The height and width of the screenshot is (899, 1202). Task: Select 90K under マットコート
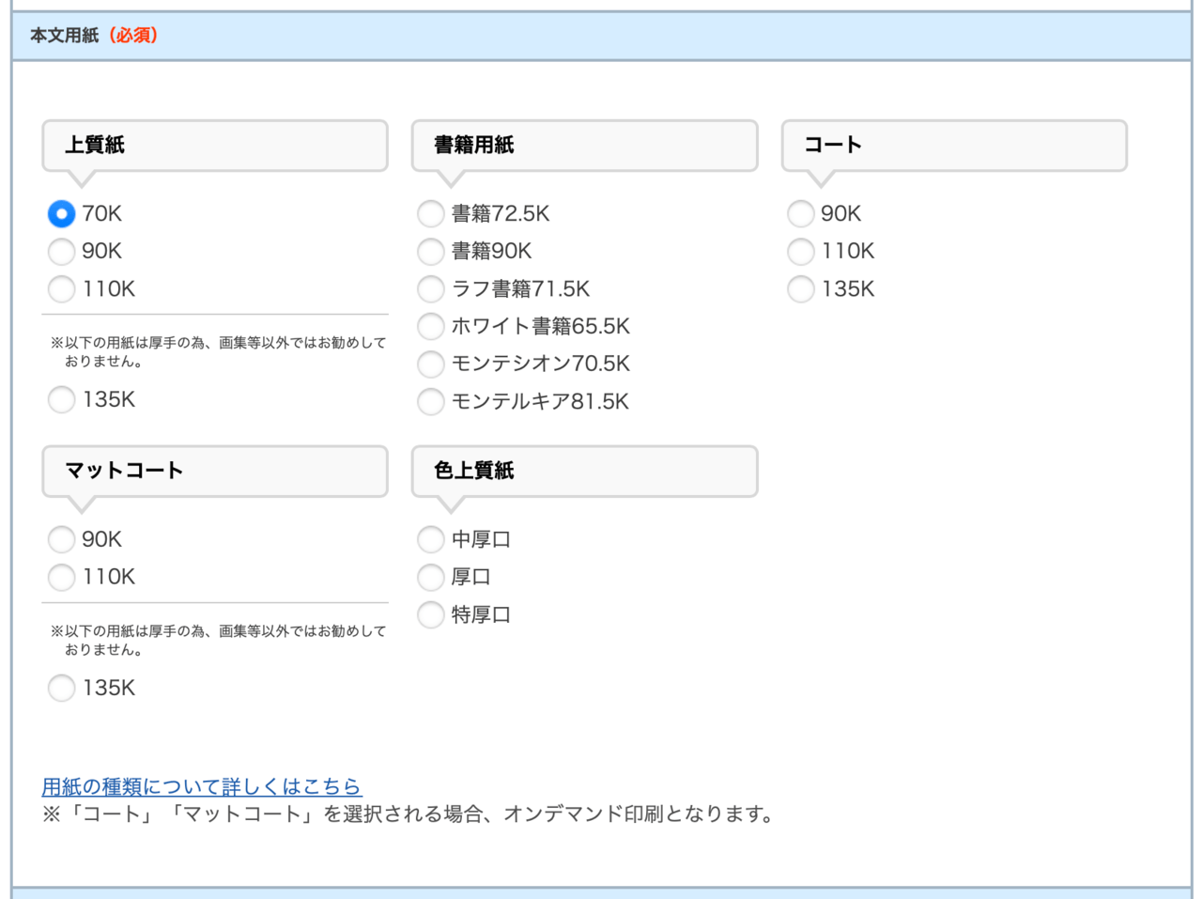(x=61, y=539)
